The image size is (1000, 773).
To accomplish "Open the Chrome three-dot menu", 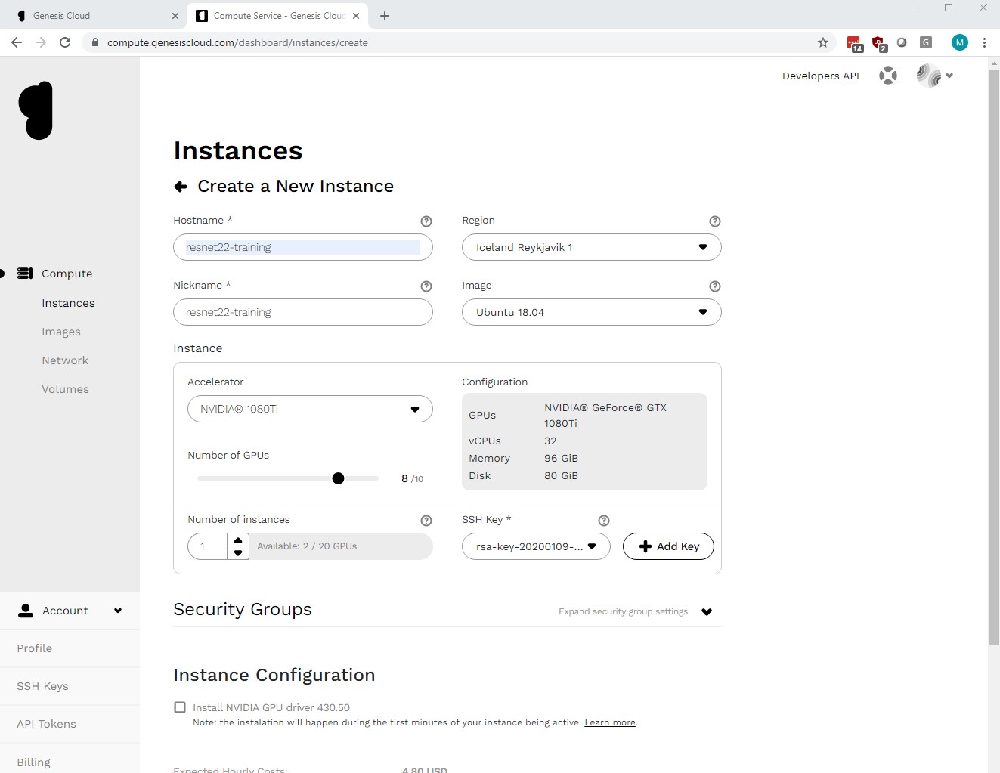I will [984, 42].
